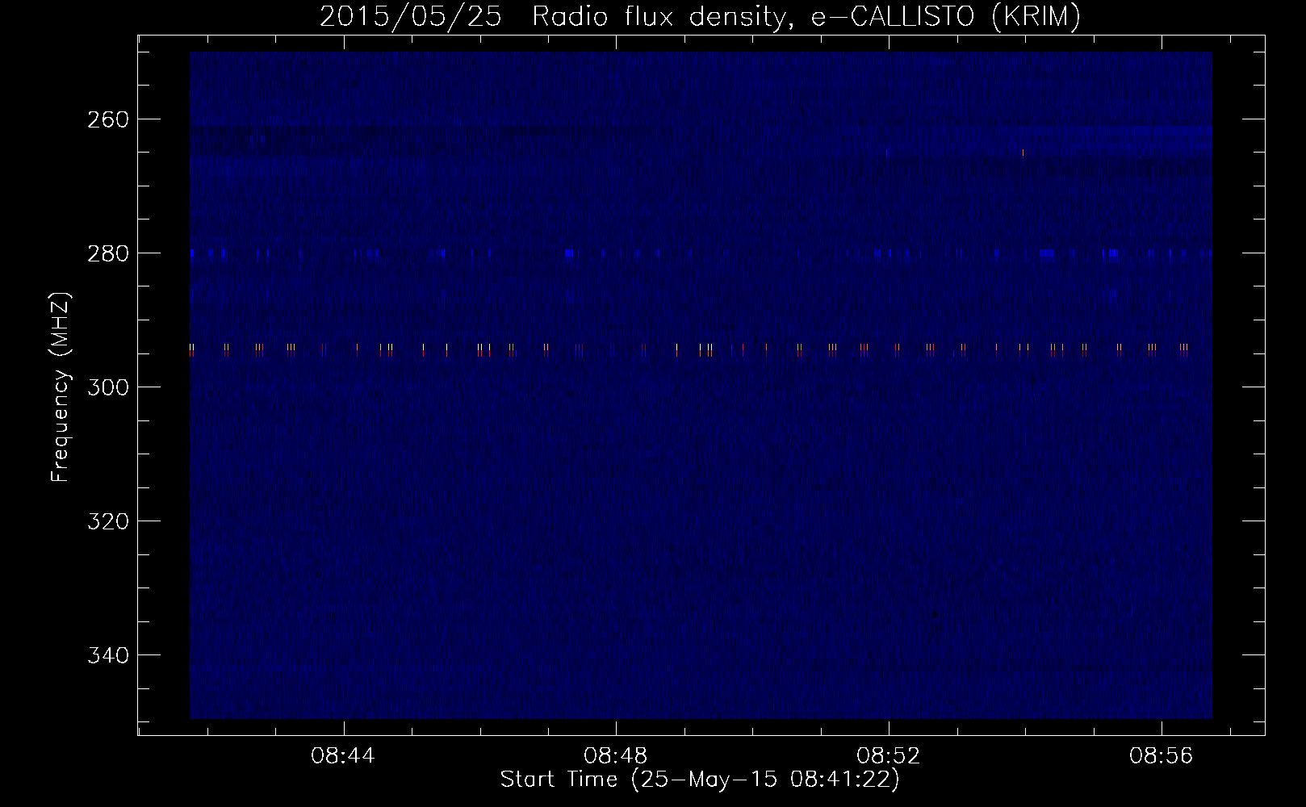Click the 'Start Time (25-May-15 08:41:22)' label
1306x807 pixels.
[x=700, y=780]
